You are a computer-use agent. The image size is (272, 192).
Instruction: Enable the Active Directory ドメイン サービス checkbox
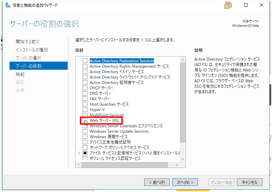[x=85, y=72]
